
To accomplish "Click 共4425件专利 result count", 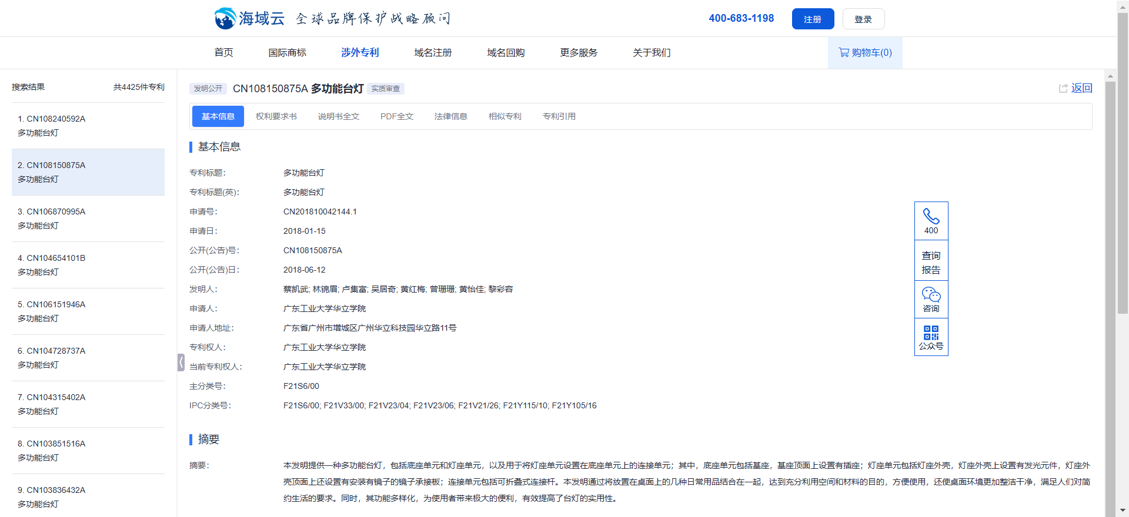I will click(x=139, y=87).
